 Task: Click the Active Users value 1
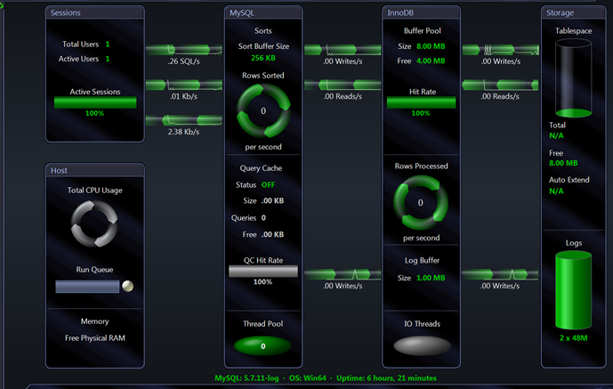point(108,59)
